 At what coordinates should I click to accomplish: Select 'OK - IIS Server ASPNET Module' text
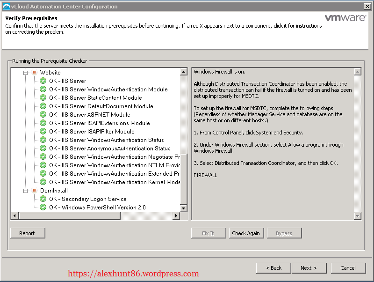pyautogui.click(x=90, y=115)
